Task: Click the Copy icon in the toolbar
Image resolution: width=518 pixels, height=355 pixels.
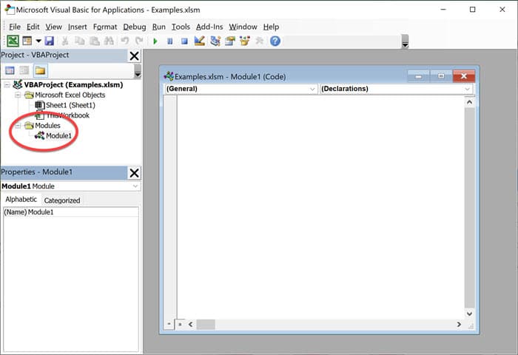Action: [x=80, y=41]
